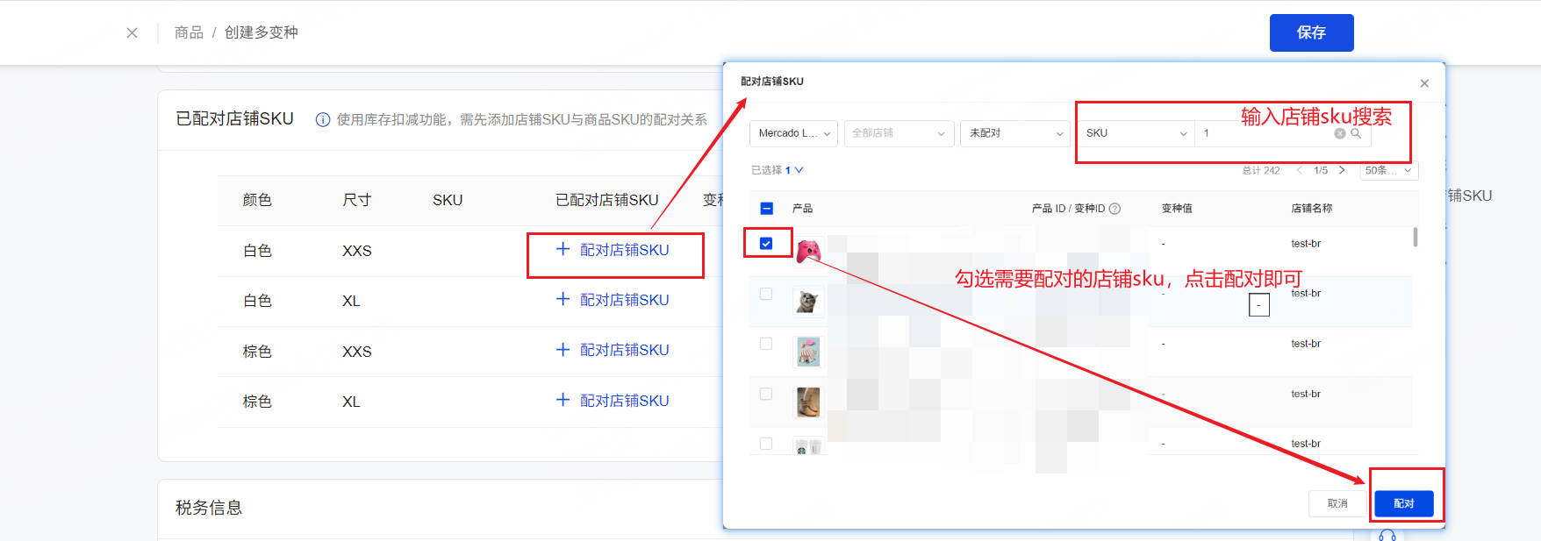The width and height of the screenshot is (1541, 541).
Task: Open the SKU search-type dropdown
Action: click(x=1136, y=133)
